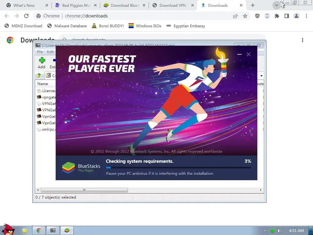Viewport: 313px width, 235px height.
Task: Open Windows ISOs bookmark
Action: (x=145, y=26)
